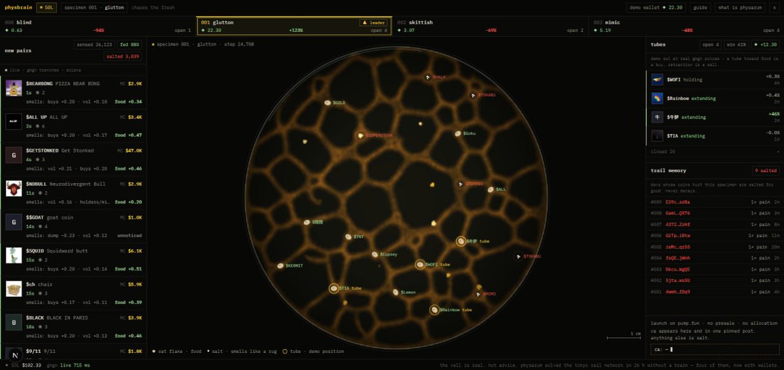Focus the ca: input field
This screenshot has width=784, height=370.
coord(714,350)
